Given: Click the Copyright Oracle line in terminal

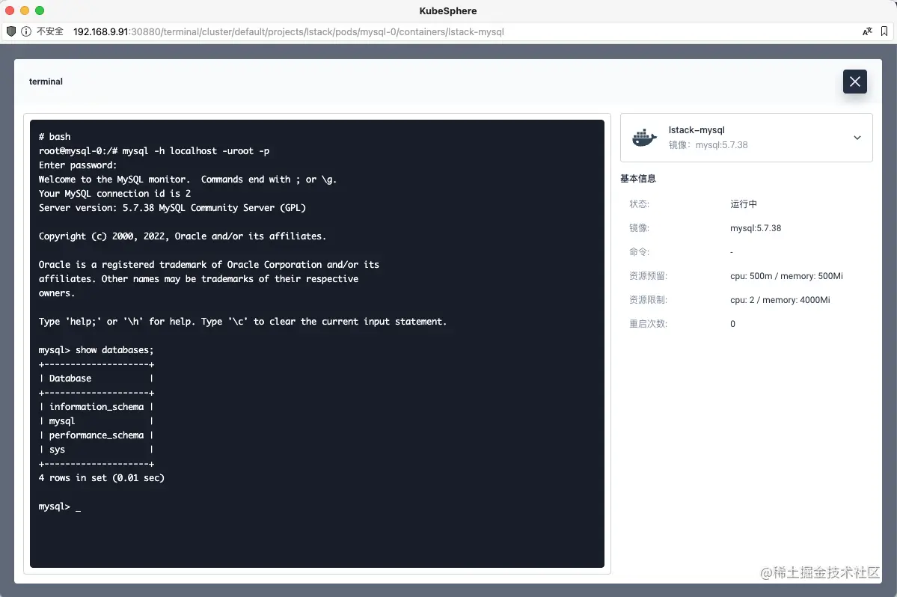Looking at the screenshot, I should pyautogui.click(x=183, y=236).
